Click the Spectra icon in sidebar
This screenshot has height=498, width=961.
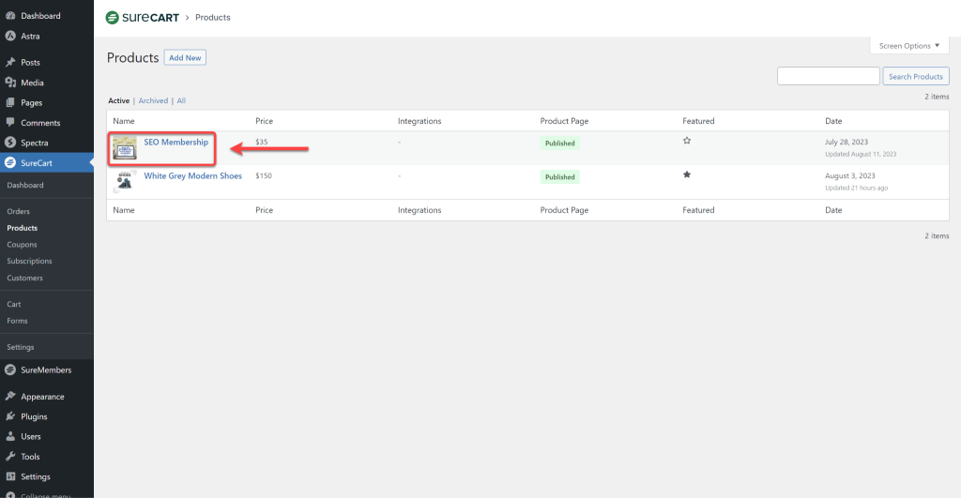pos(10,143)
